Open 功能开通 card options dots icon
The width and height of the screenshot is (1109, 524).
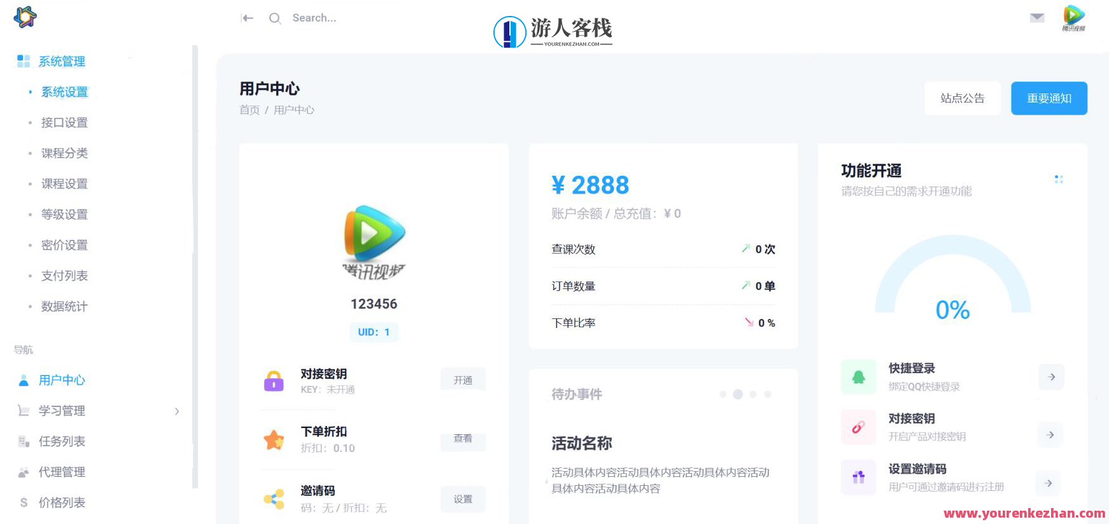pos(1059,180)
